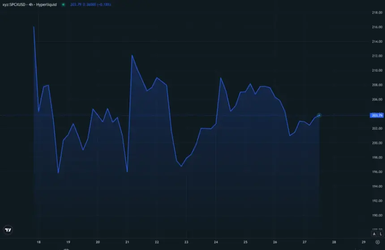The width and height of the screenshot is (385, 250).
Task: Toggle auto scale with the A button
Action: [x=374, y=234]
